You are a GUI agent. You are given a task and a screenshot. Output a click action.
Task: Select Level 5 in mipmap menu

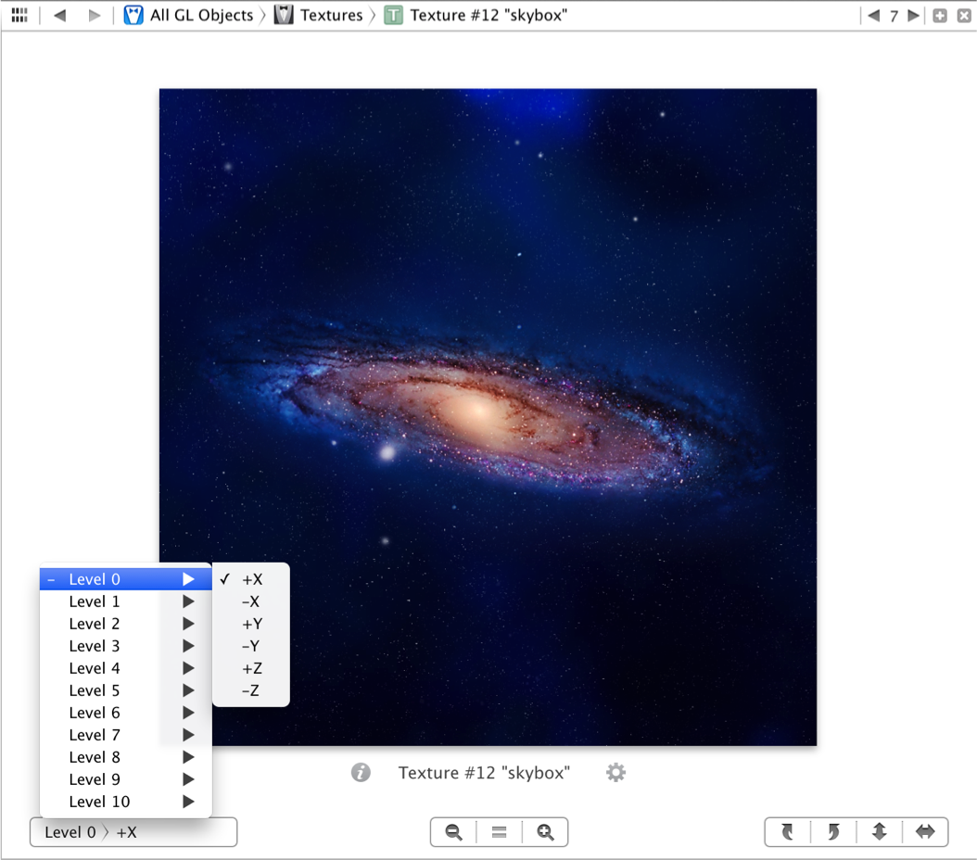tap(95, 690)
